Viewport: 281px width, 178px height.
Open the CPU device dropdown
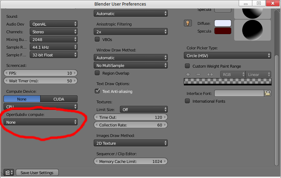point(41,107)
